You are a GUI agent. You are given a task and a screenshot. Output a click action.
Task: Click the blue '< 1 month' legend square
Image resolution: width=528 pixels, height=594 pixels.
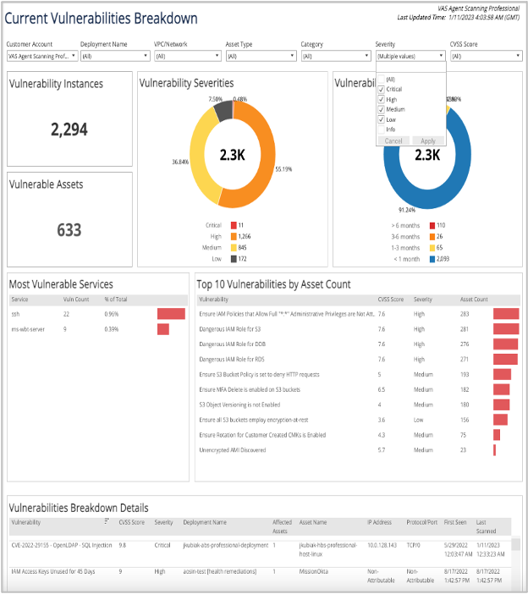point(432,258)
